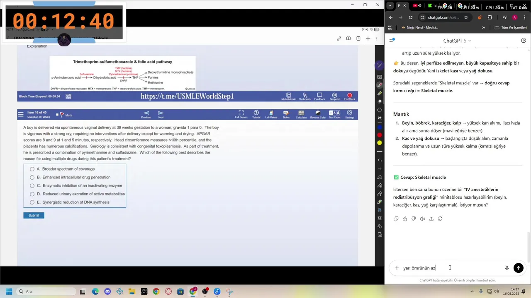The width and height of the screenshot is (531, 298).
Task: Open Discord from the taskbar
Action: pos(107,291)
